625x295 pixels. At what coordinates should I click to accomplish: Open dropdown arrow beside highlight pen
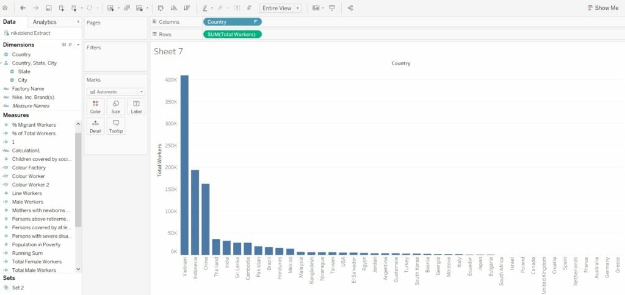point(212,8)
